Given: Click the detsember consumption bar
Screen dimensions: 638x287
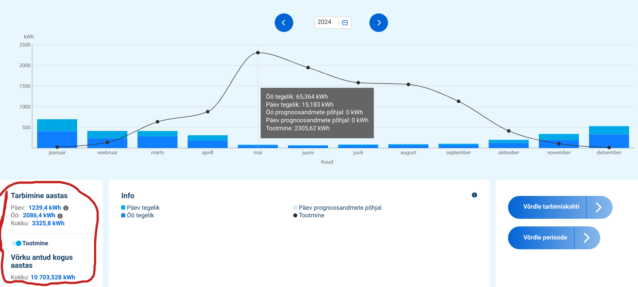Looking at the screenshot, I should [x=609, y=138].
